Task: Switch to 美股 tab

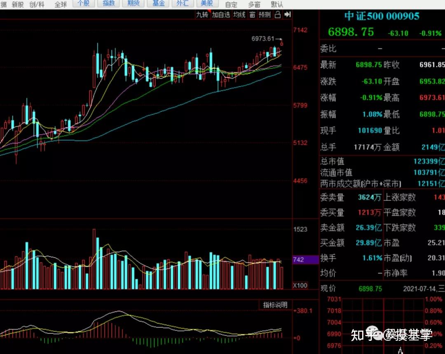Action: point(207,3)
